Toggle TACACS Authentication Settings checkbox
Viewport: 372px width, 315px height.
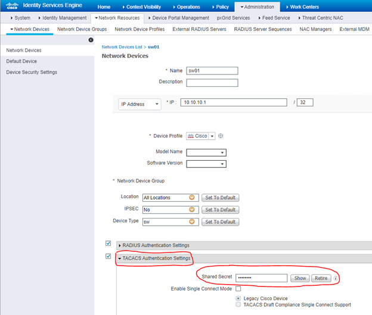tap(108, 256)
